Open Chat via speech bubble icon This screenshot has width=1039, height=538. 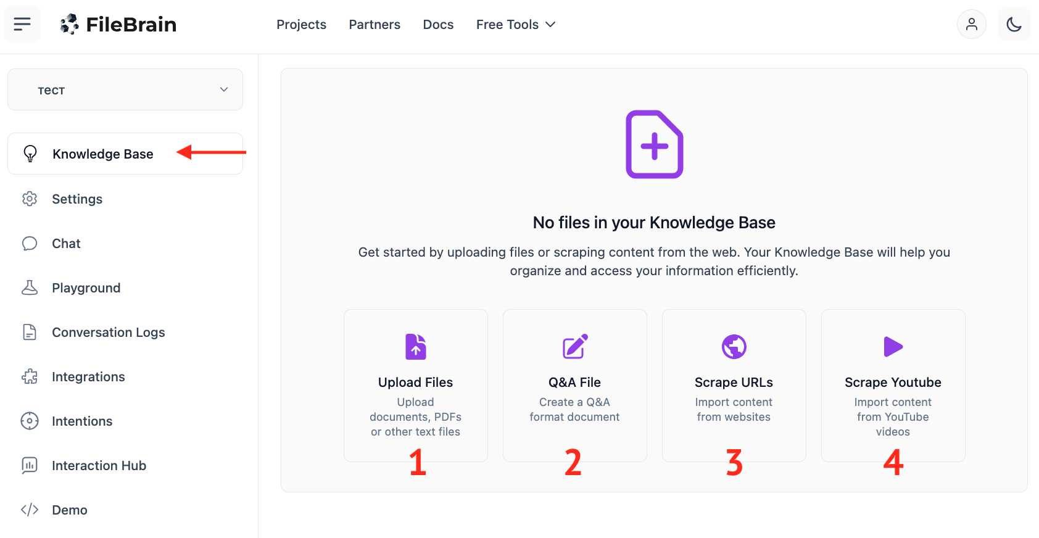(30, 244)
